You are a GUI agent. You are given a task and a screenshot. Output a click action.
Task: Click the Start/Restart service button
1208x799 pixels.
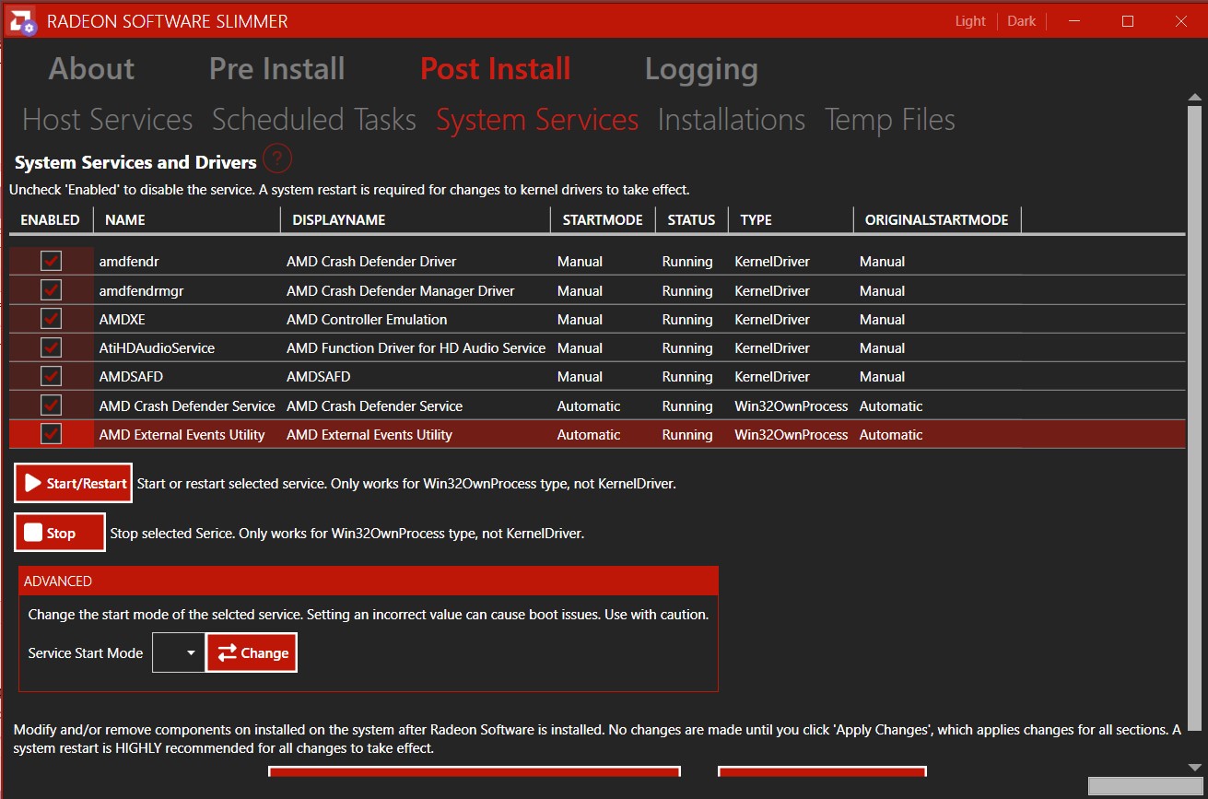tap(74, 483)
